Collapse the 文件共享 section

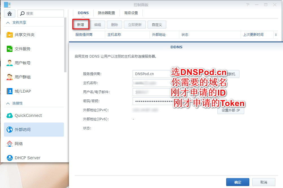tap(8, 23)
